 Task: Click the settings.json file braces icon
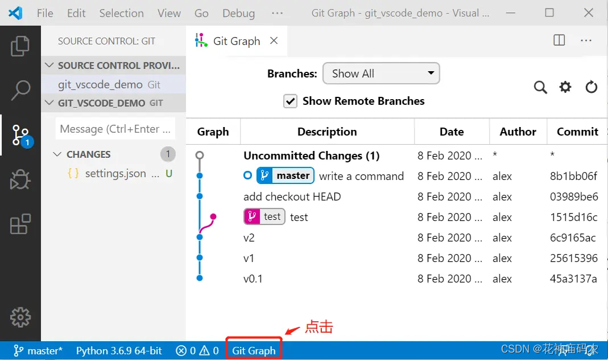click(73, 173)
